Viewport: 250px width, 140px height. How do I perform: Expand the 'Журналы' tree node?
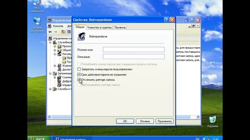click(x=55, y=66)
